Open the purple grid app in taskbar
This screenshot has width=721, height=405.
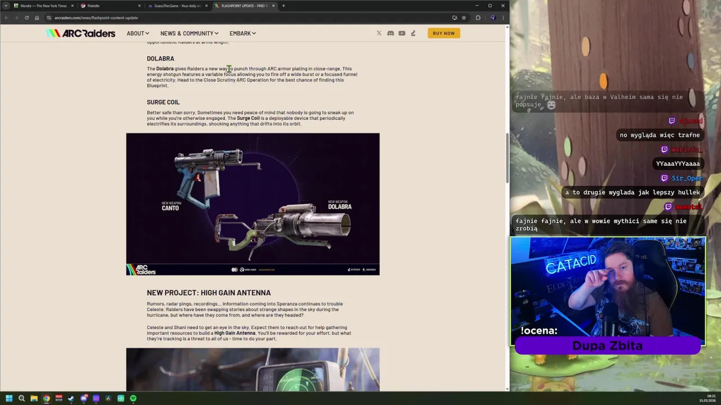click(x=96, y=398)
